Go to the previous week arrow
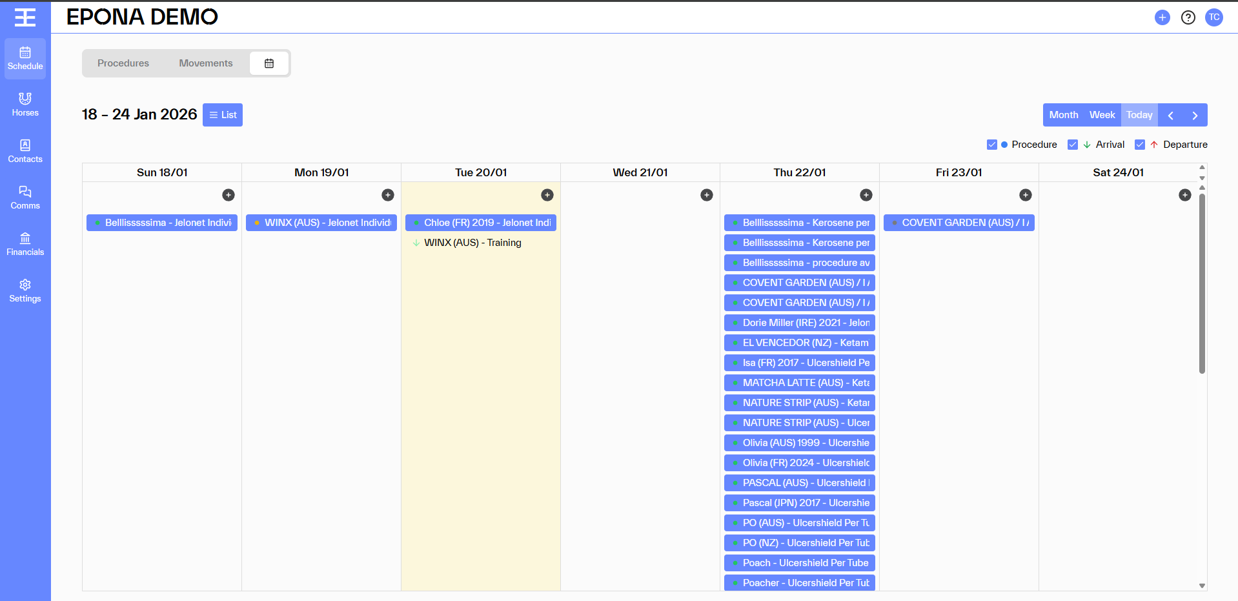The width and height of the screenshot is (1238, 601). (x=1170, y=115)
